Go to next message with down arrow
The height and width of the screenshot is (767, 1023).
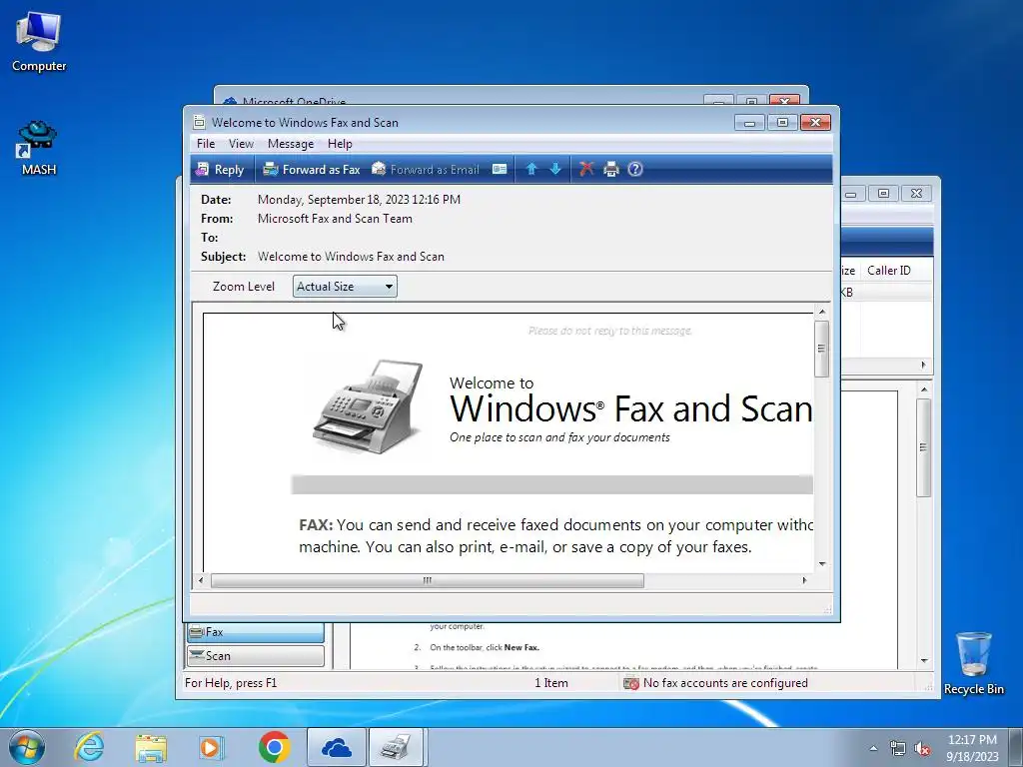555,170
